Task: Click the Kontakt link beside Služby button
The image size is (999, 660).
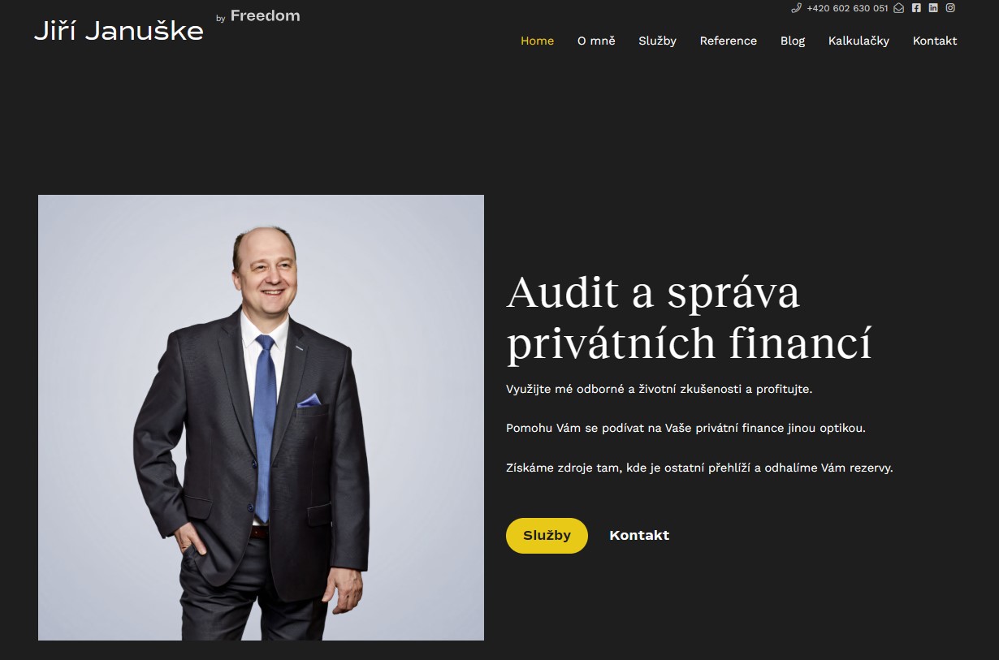Action: 639,536
